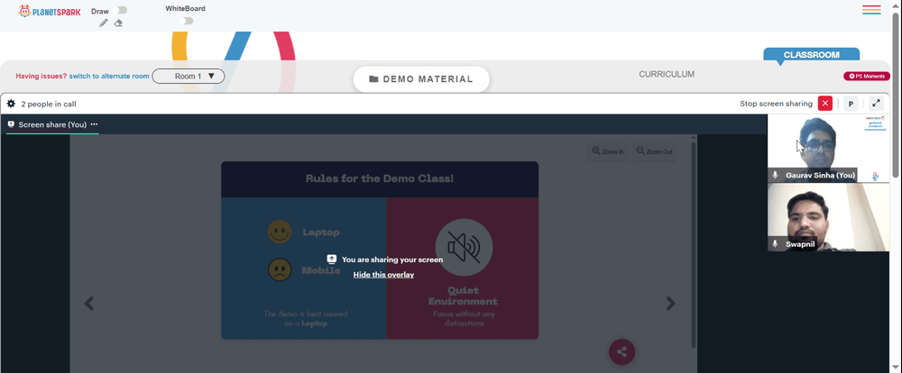Switch to the Classroom tab
The width and height of the screenshot is (902, 373).
coord(811,55)
